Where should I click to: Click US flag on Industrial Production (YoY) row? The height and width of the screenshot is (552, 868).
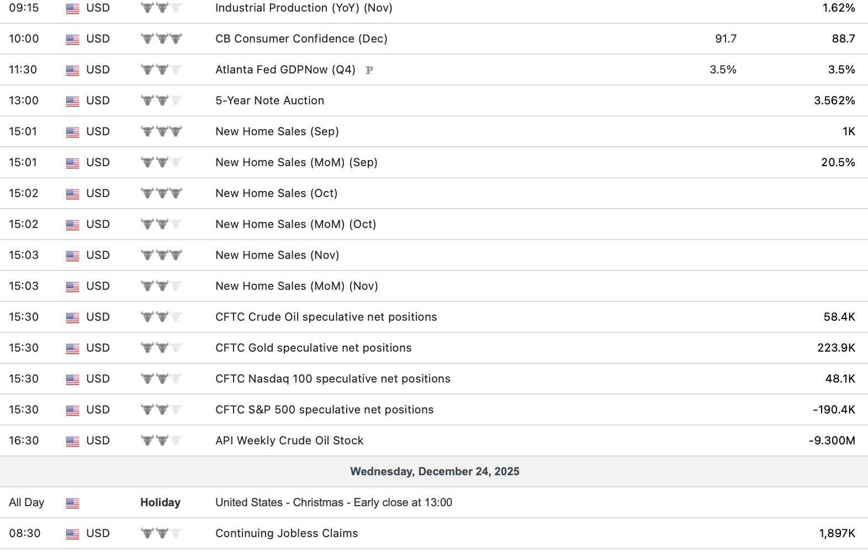[72, 8]
